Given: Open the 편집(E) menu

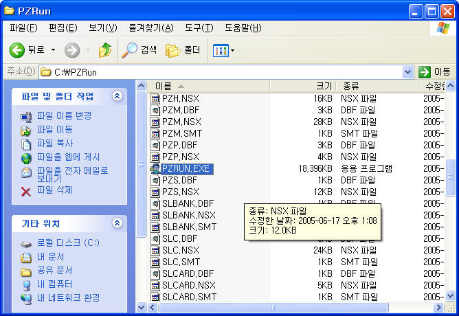Looking at the screenshot, I should (x=63, y=28).
